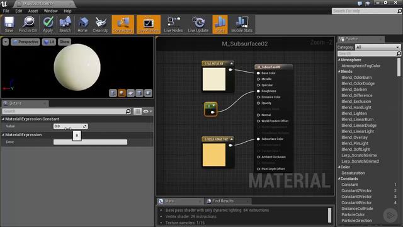This screenshot has width=403, height=227.
Task: Select plane preview mesh icon
Action: click(130, 93)
